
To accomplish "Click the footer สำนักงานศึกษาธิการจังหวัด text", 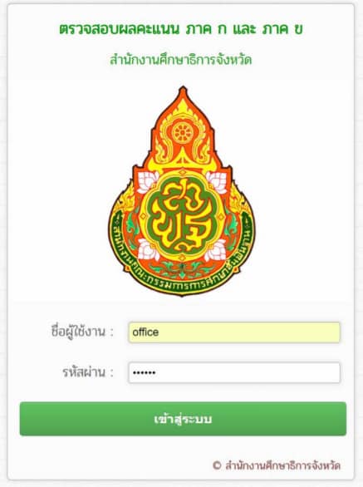I will [282, 465].
